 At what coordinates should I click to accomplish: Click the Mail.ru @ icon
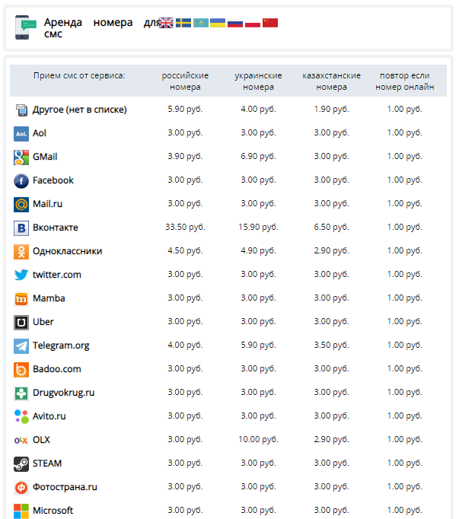(21, 205)
